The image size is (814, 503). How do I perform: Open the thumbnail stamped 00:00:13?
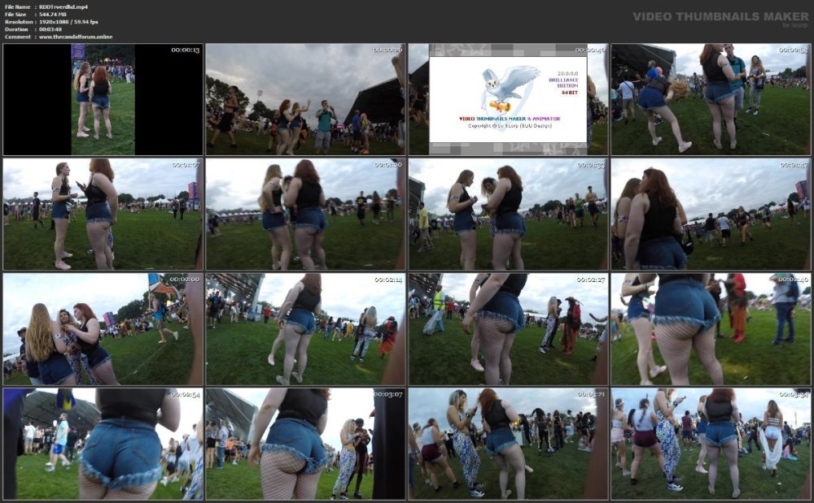tap(103, 99)
